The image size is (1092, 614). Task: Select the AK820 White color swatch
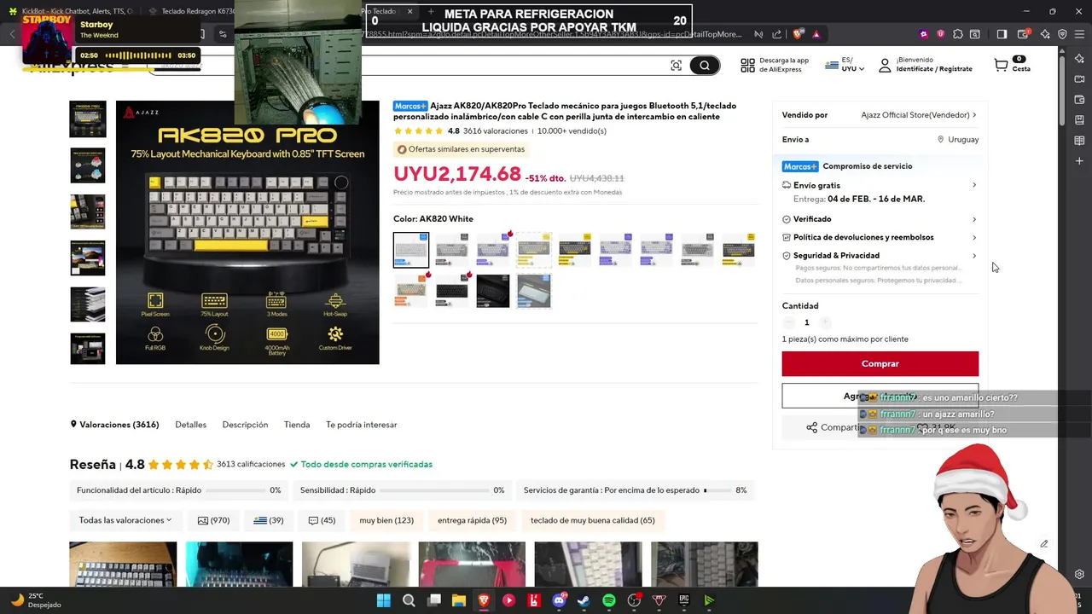click(411, 250)
